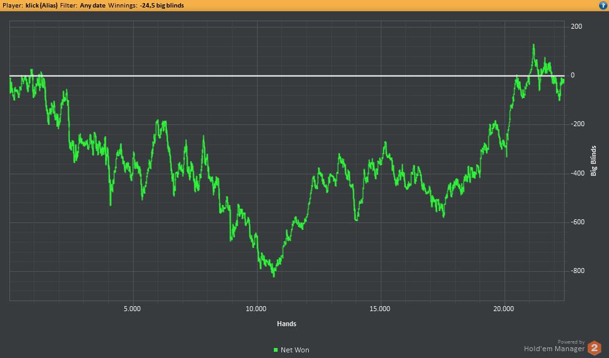Click the 0 big blinds axis label
This screenshot has height=358, width=609.
coord(573,76)
